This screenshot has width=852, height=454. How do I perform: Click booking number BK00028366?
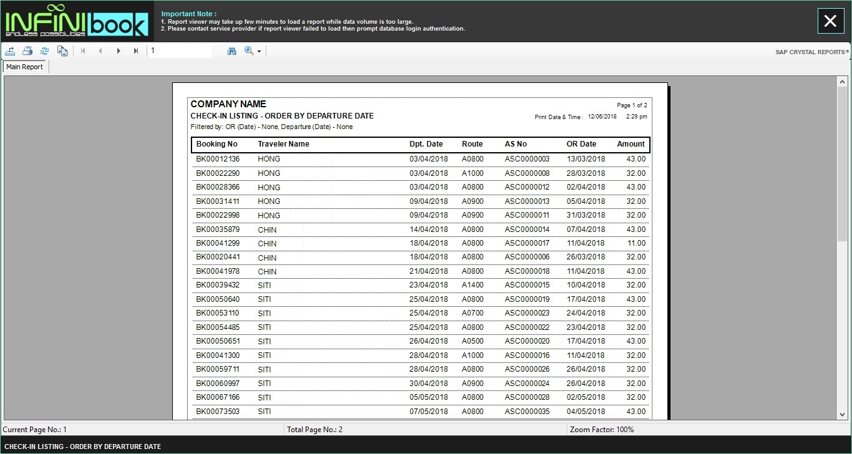click(218, 187)
